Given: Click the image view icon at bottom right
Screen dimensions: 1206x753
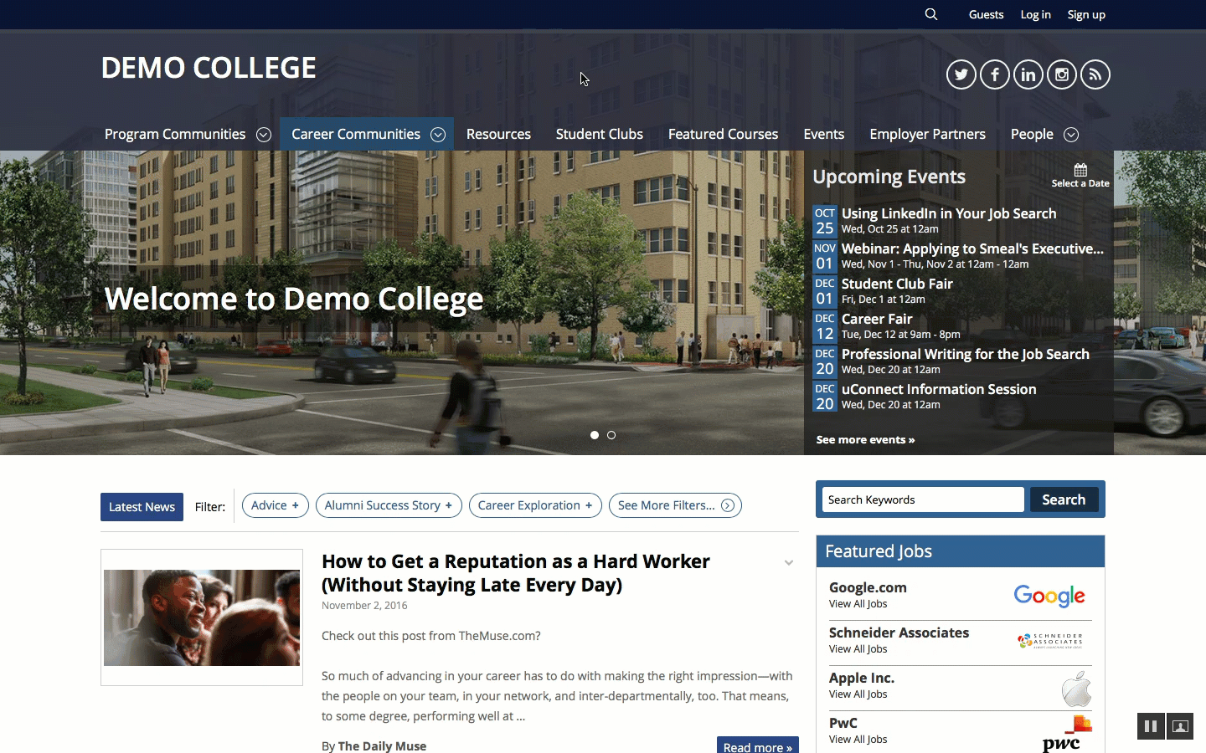Looking at the screenshot, I should pos(1180,726).
